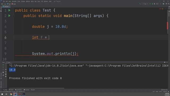Image resolution: width=170 pixels, height=96 pixels.
Task: Open the Code menu
Action: (19, 1)
